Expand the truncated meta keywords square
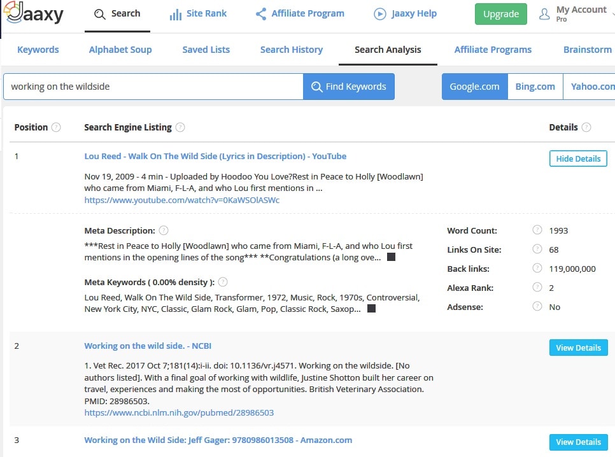The width and height of the screenshot is (615, 457). point(371,308)
